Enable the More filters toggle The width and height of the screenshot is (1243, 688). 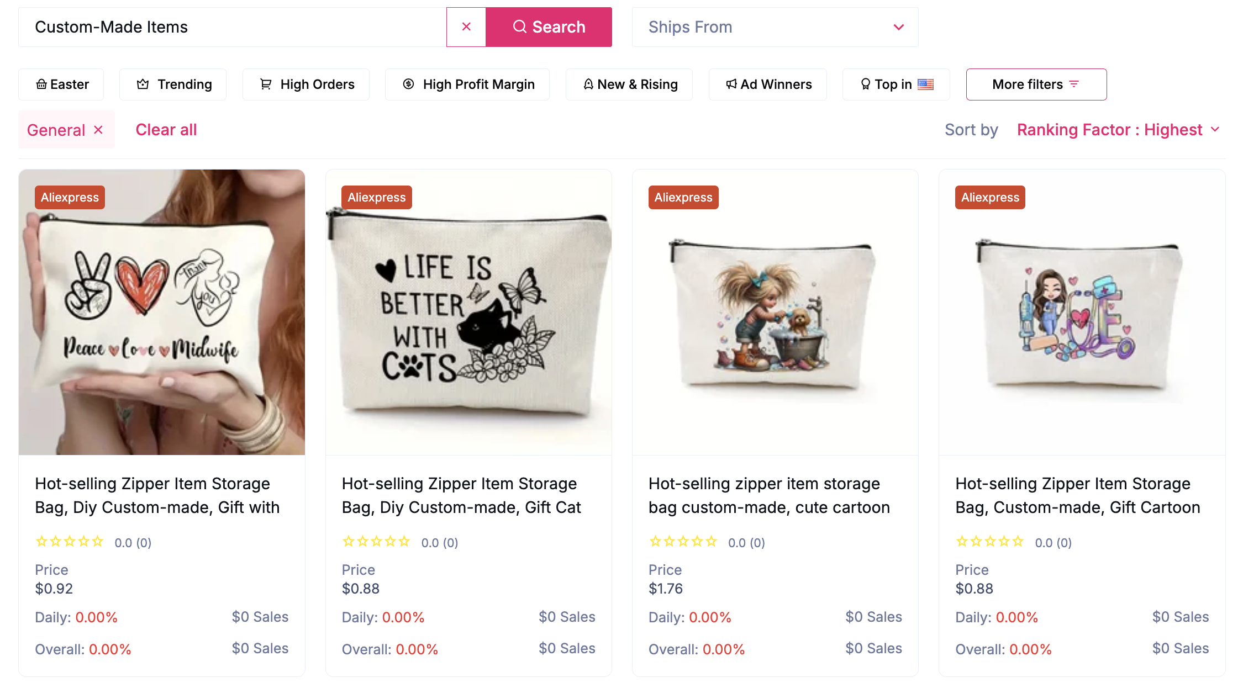tap(1036, 84)
